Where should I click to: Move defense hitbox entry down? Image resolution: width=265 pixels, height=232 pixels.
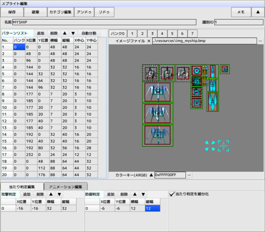[x=143, y=194]
